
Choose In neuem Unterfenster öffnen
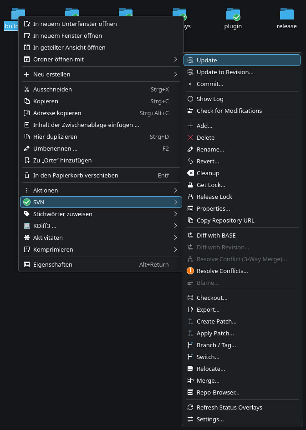click(x=101, y=24)
